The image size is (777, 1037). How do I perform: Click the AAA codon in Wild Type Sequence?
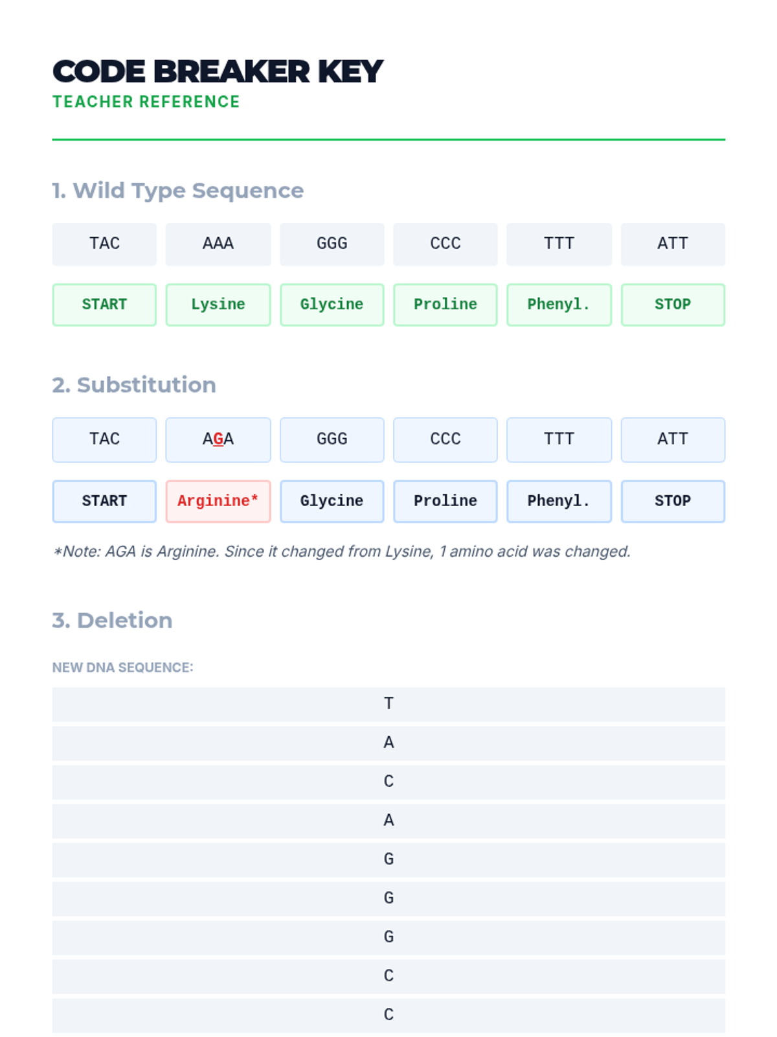coord(218,244)
